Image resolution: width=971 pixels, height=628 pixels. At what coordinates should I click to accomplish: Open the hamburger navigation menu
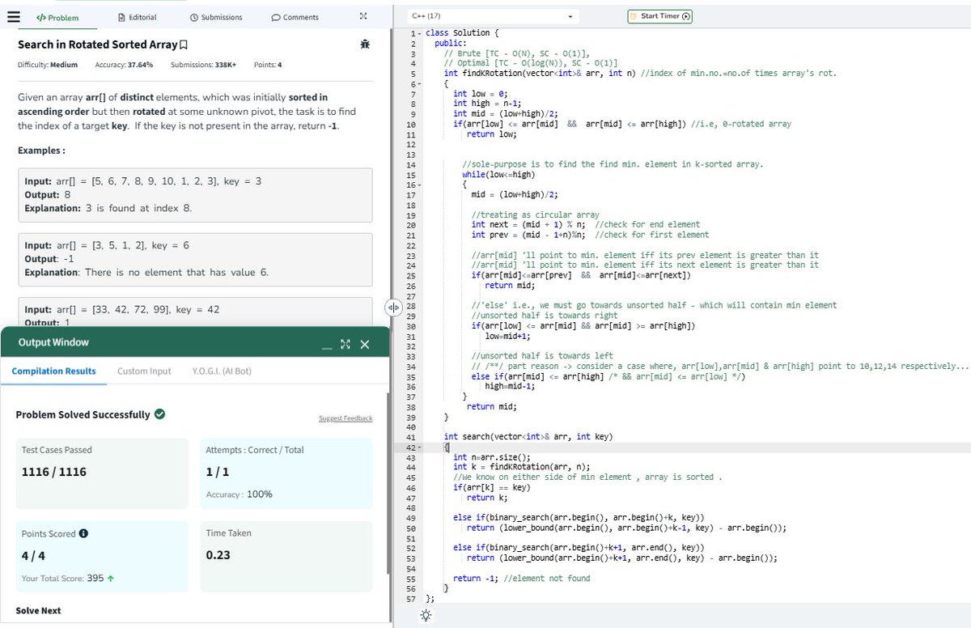pyautogui.click(x=12, y=16)
